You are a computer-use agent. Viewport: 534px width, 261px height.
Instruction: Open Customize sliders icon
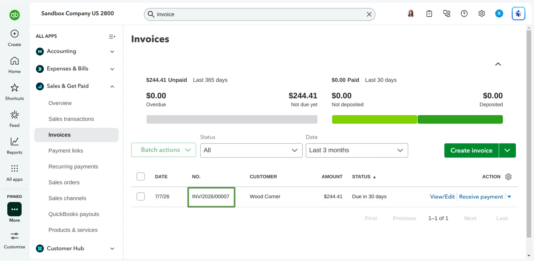[x=14, y=236]
